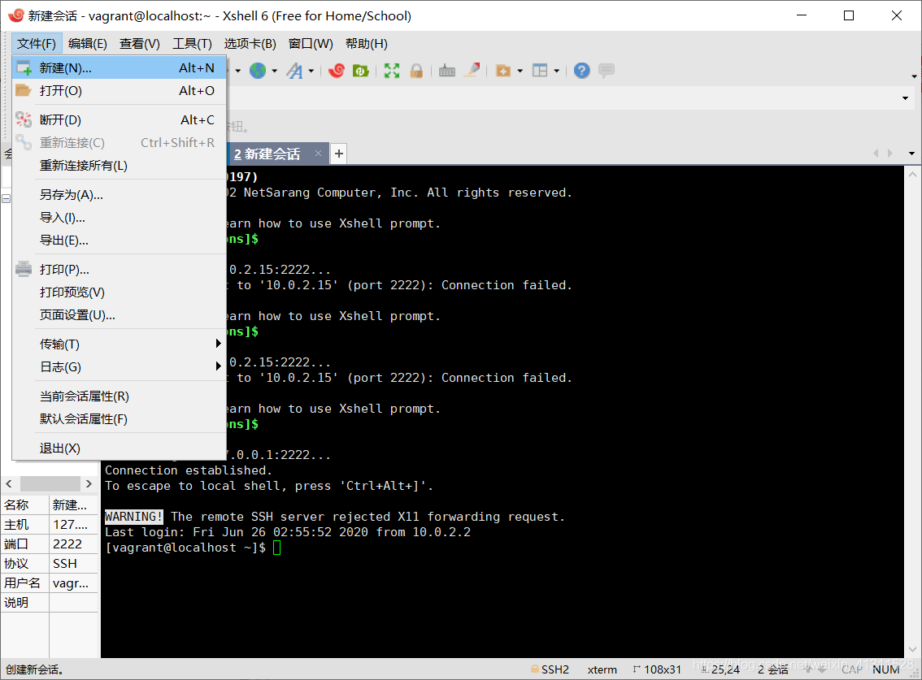Image resolution: width=922 pixels, height=680 pixels.
Task: Click the open folder icon beside 打开(O)
Action: (x=24, y=90)
